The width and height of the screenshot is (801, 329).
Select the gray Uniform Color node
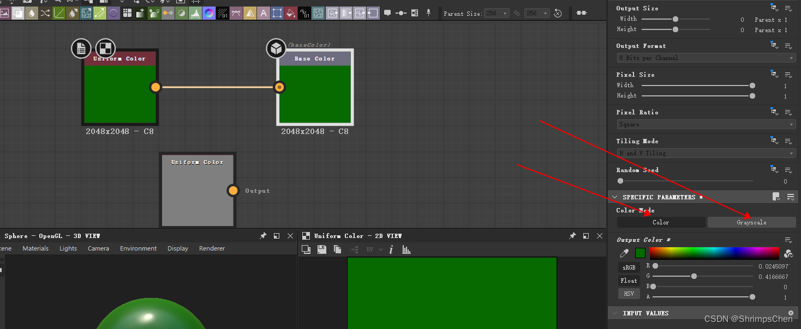pyautogui.click(x=198, y=191)
